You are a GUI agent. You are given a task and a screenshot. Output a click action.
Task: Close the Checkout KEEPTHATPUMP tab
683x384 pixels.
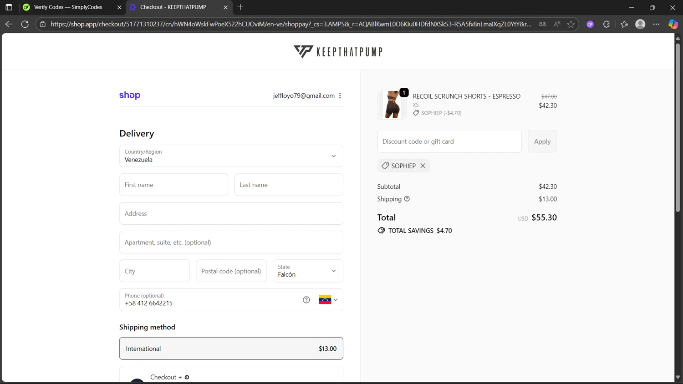225,7
